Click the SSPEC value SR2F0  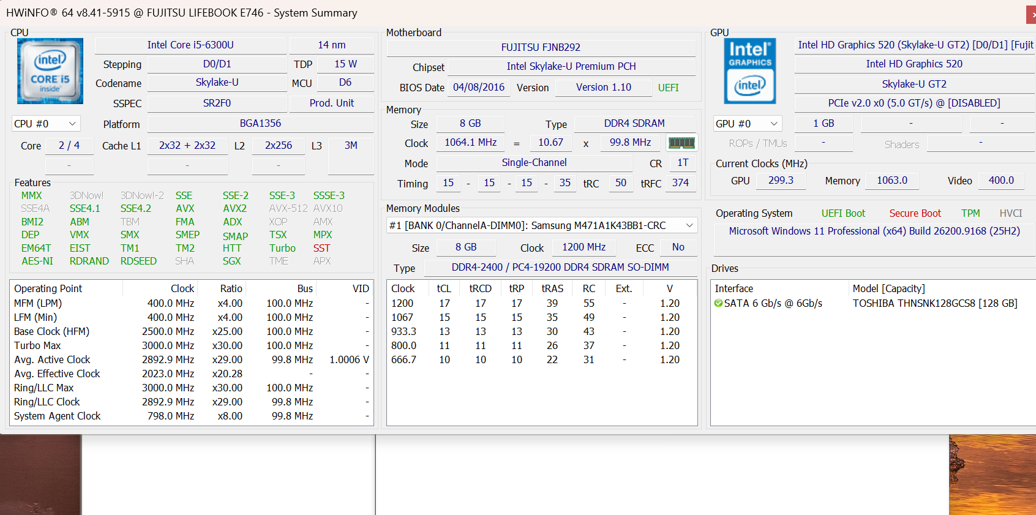[x=217, y=103]
